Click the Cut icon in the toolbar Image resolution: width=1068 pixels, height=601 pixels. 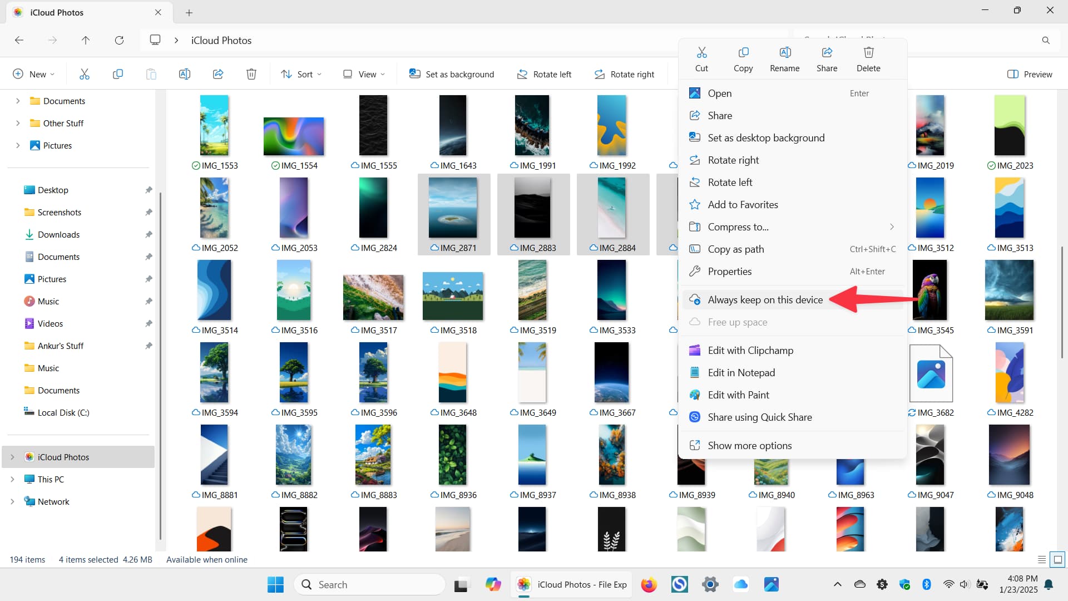[85, 74]
